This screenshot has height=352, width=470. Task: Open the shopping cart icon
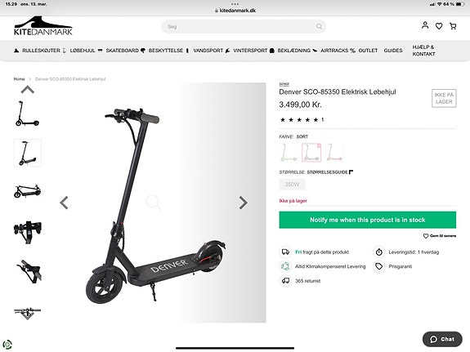pos(453,26)
